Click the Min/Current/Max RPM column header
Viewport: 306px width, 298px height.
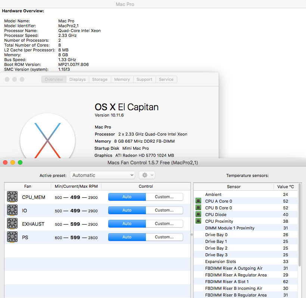(76, 186)
